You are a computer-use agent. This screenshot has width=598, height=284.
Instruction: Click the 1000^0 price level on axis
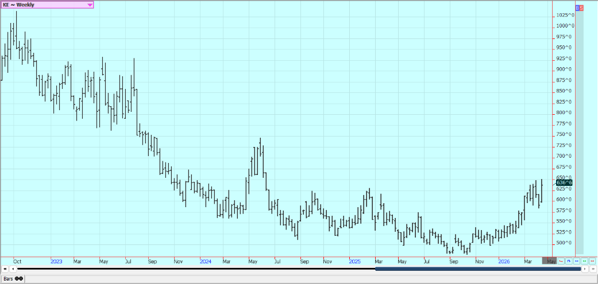565,26
